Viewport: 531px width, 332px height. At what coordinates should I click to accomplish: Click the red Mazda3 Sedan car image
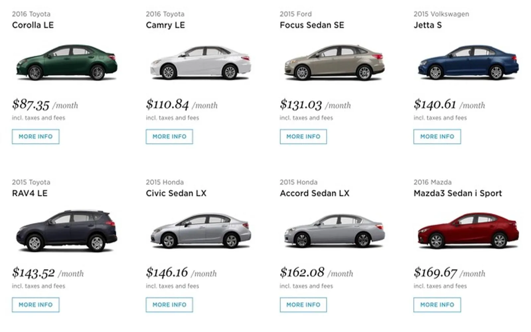point(468,231)
